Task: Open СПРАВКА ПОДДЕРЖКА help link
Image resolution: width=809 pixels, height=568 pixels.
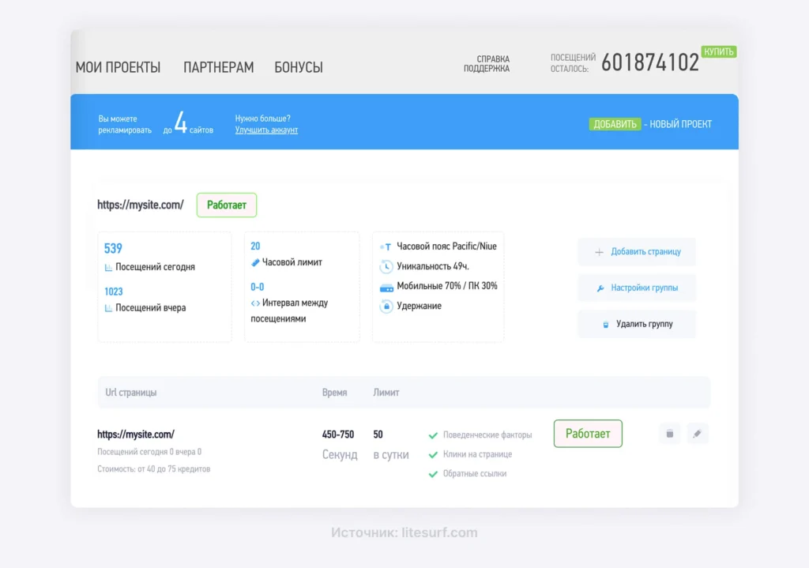Action: point(486,63)
